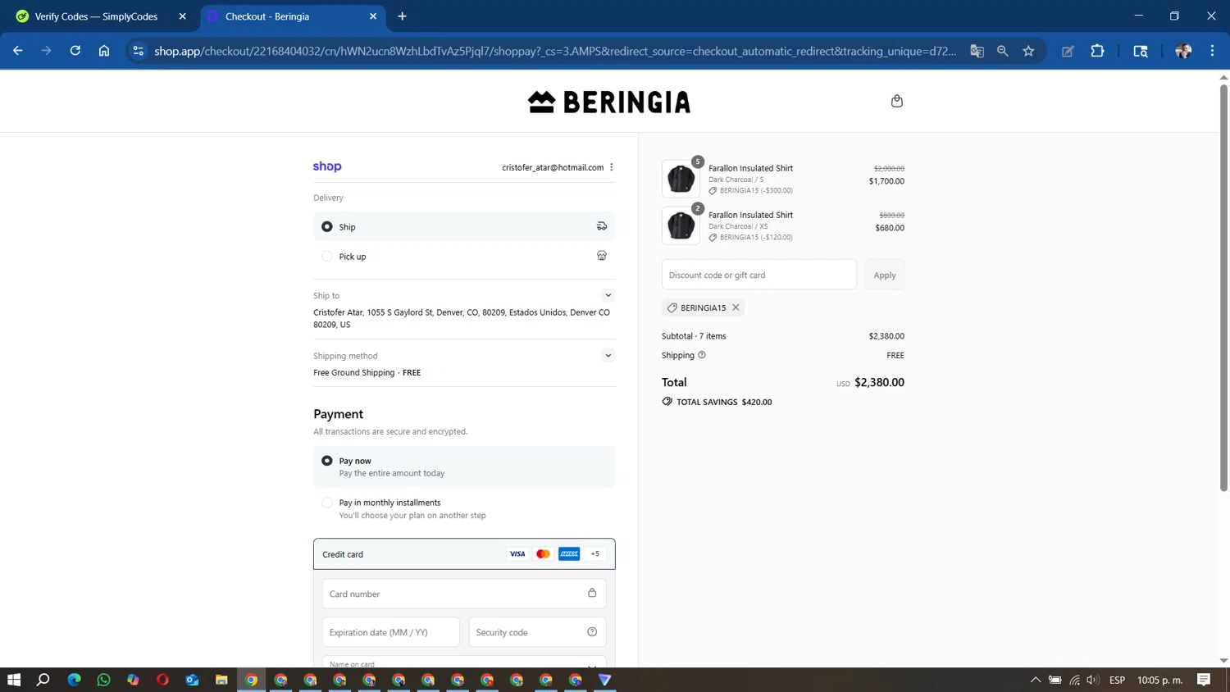Open account options next to email address

[x=612, y=167]
